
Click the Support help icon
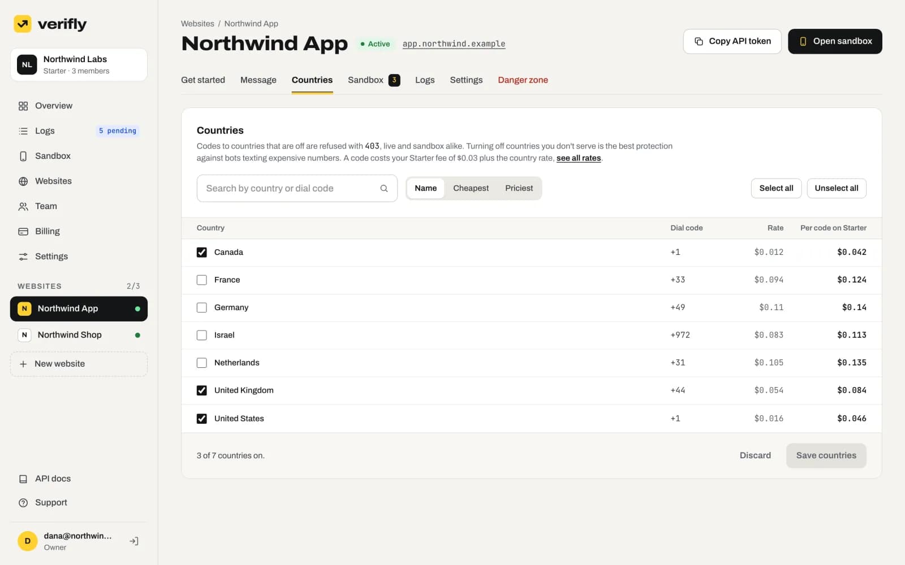23,503
